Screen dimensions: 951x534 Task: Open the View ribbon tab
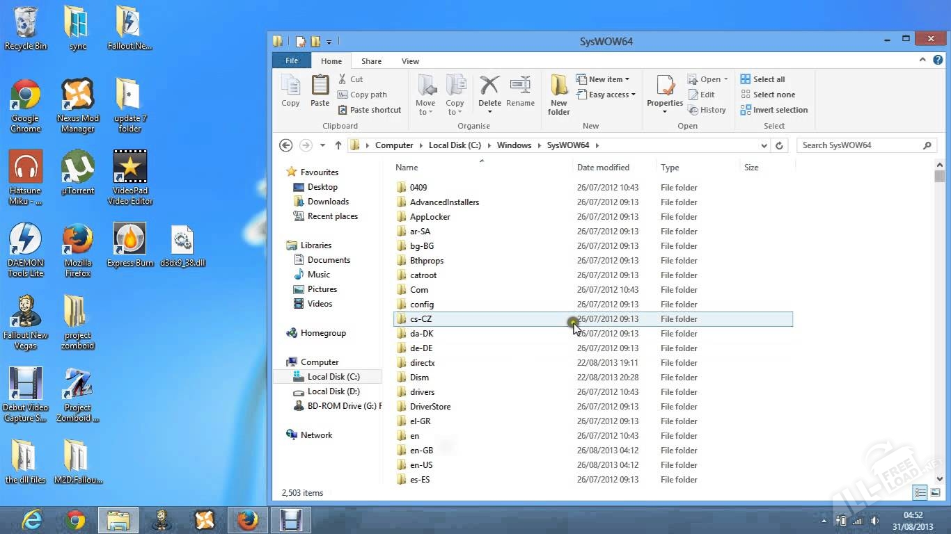click(410, 61)
